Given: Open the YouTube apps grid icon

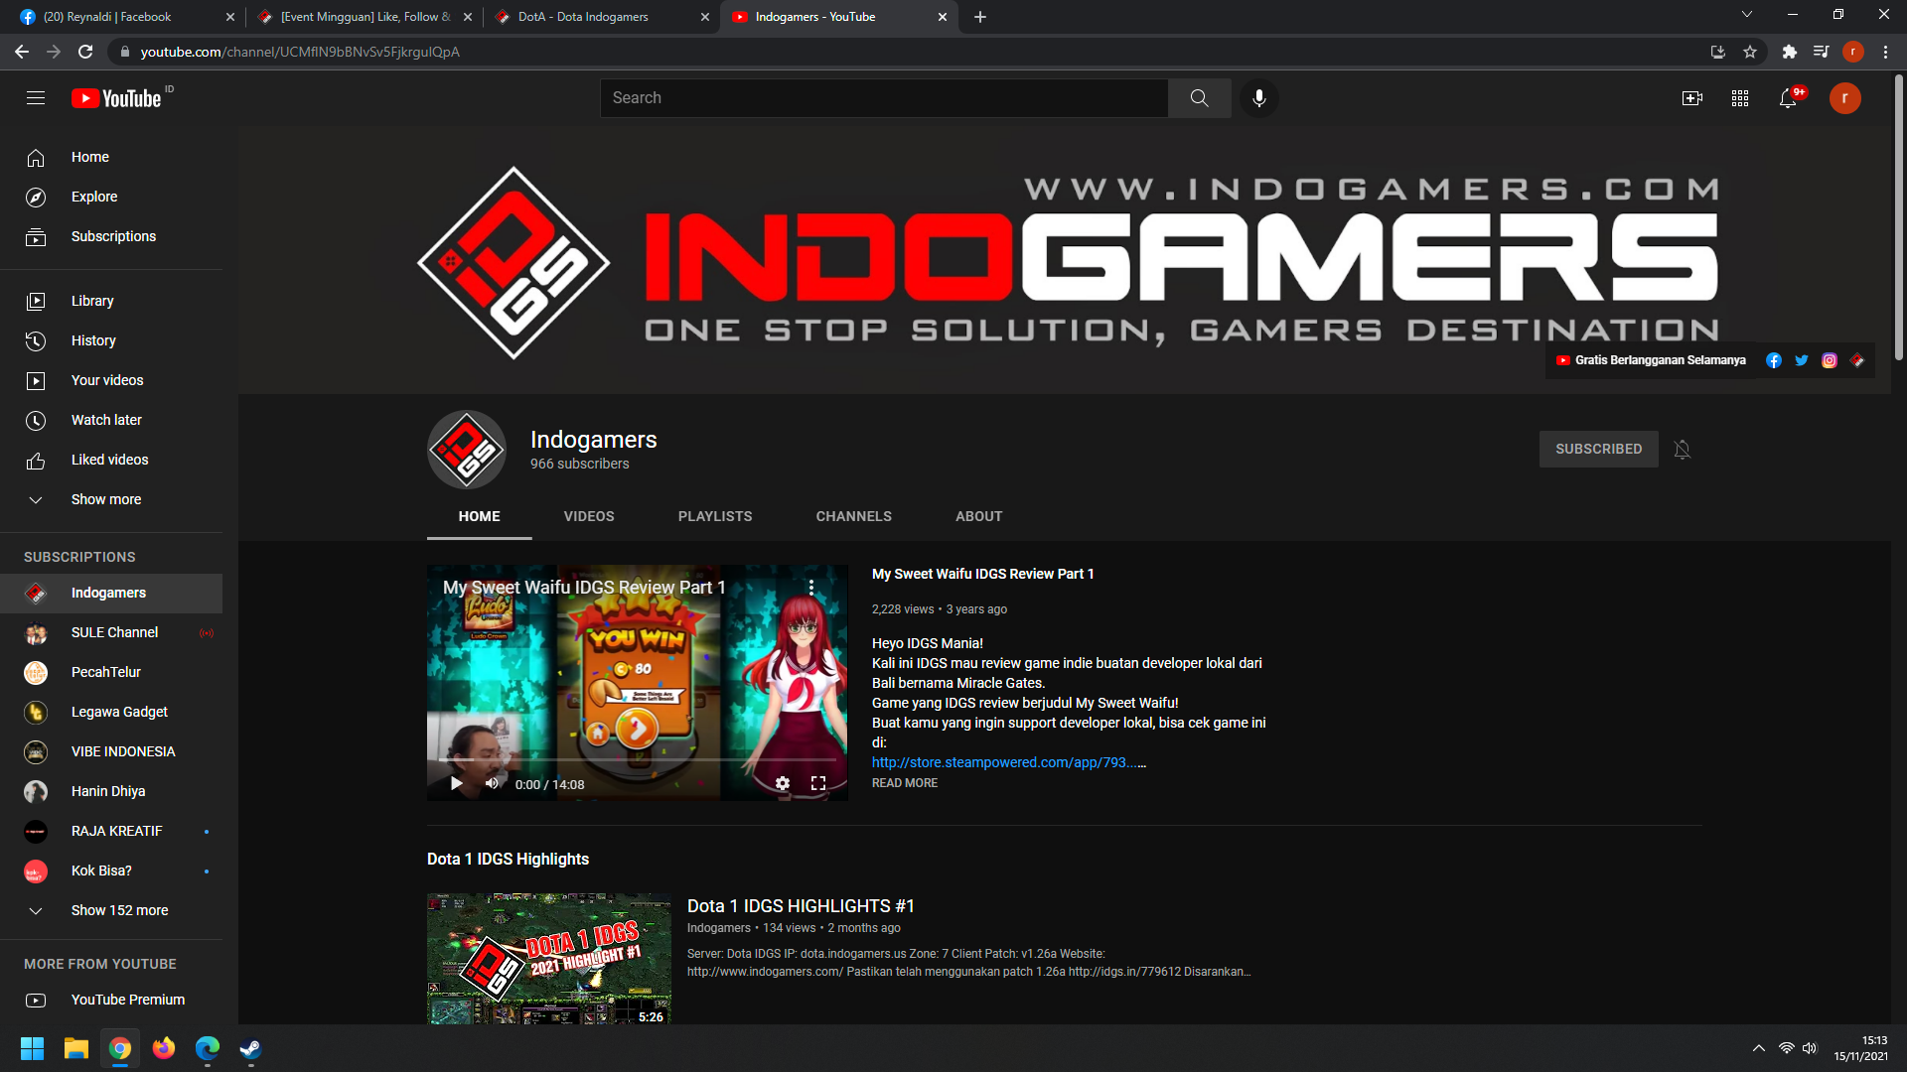Looking at the screenshot, I should 1739,98.
